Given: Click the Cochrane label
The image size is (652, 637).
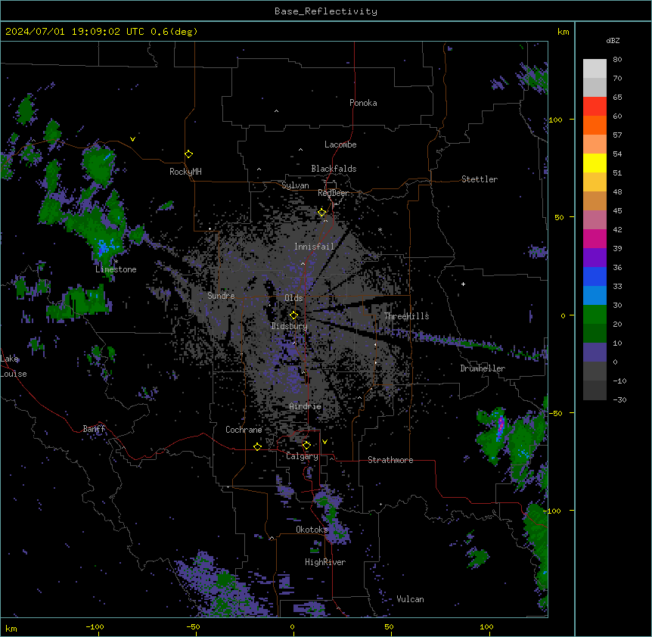Looking at the screenshot, I should coord(244,430).
